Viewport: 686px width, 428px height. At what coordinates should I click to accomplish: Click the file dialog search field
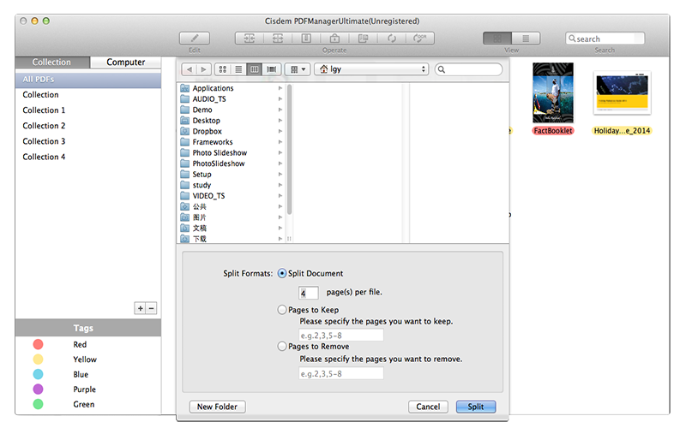pos(468,69)
